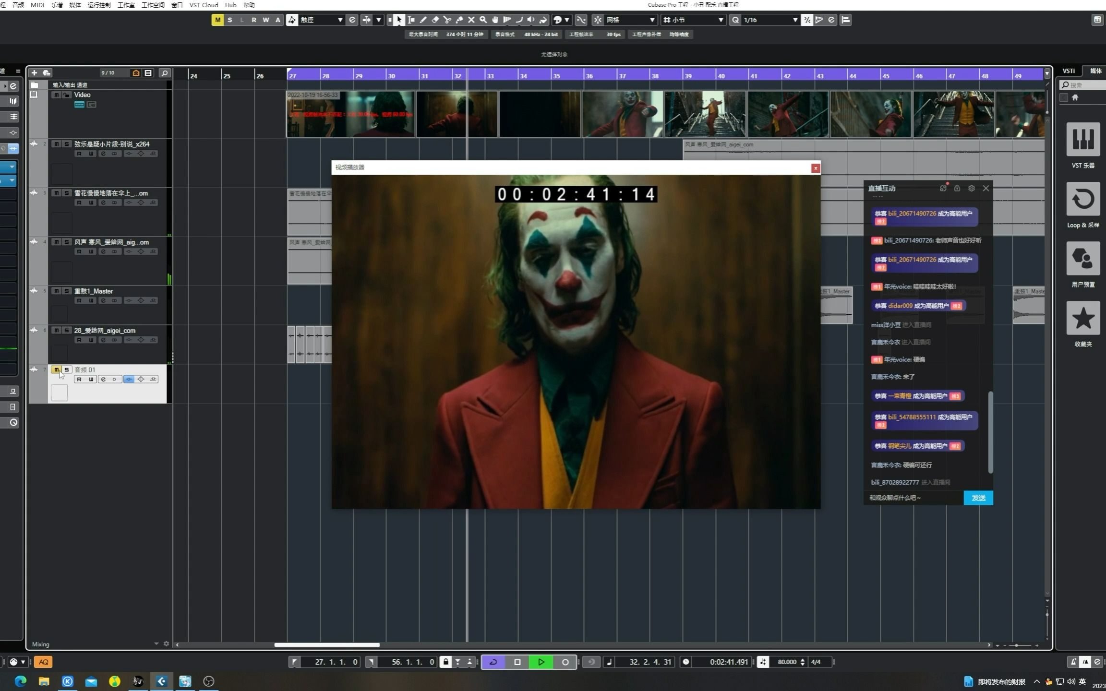Screen dimensions: 1106x691
Task: Toggle the cycle loop button in transport
Action: 493,662
